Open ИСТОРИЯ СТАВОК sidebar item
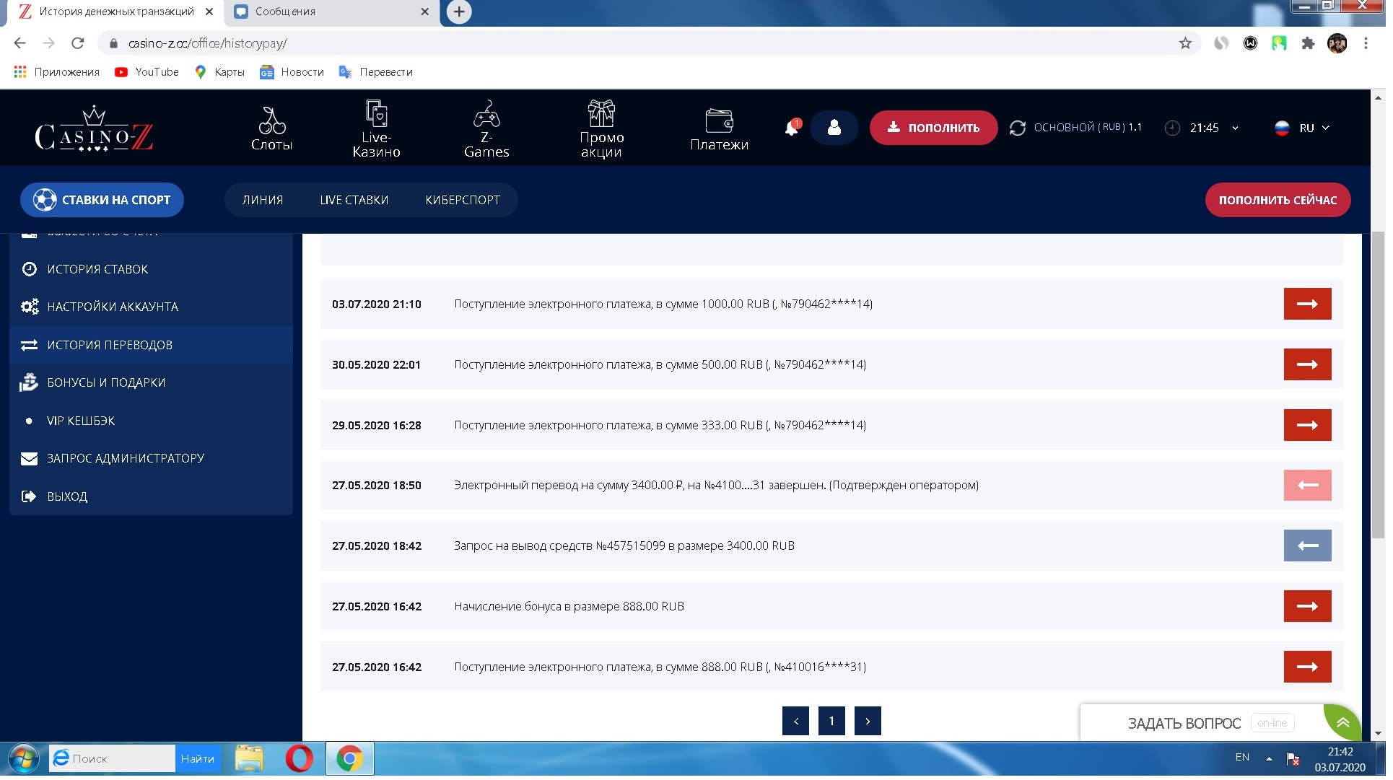1393x780 pixels. [98, 271]
